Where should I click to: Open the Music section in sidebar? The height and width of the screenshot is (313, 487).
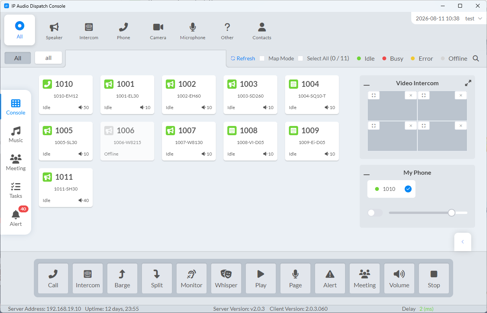[x=16, y=135]
